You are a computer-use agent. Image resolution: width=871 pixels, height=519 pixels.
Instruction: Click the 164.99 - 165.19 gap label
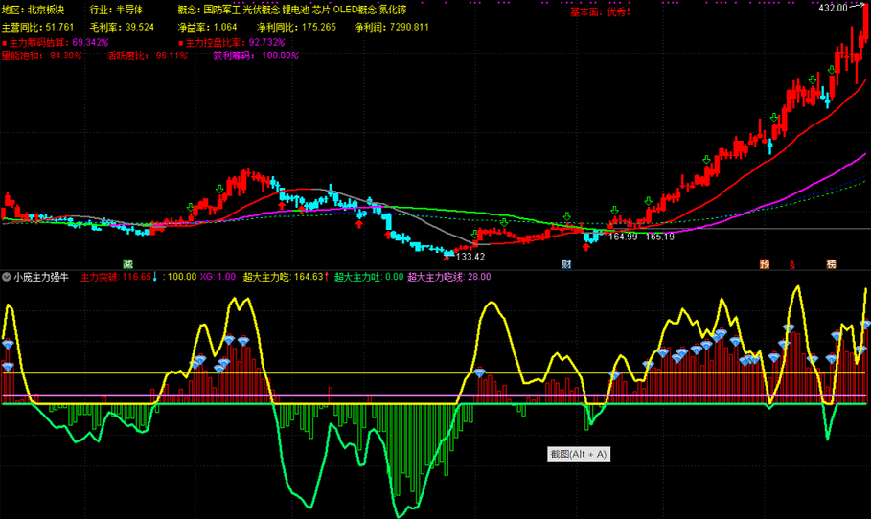641,237
